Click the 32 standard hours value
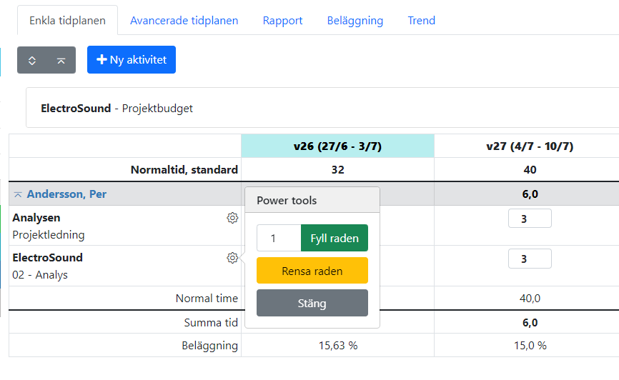Viewport: 619px width, 380px height. point(338,170)
